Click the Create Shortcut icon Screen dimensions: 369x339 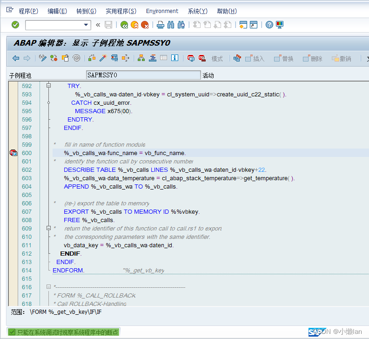coord(254,25)
